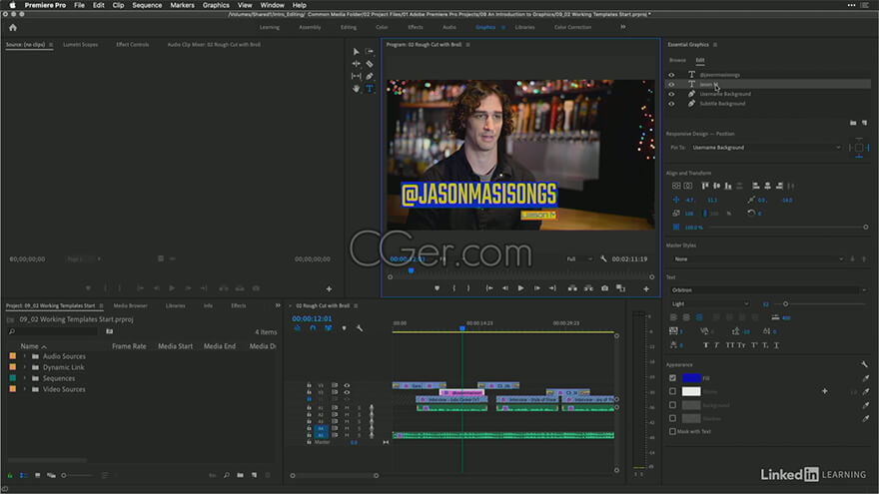The width and height of the screenshot is (879, 494).
Task: Open Program monitor button editor plus
Action: (x=646, y=289)
